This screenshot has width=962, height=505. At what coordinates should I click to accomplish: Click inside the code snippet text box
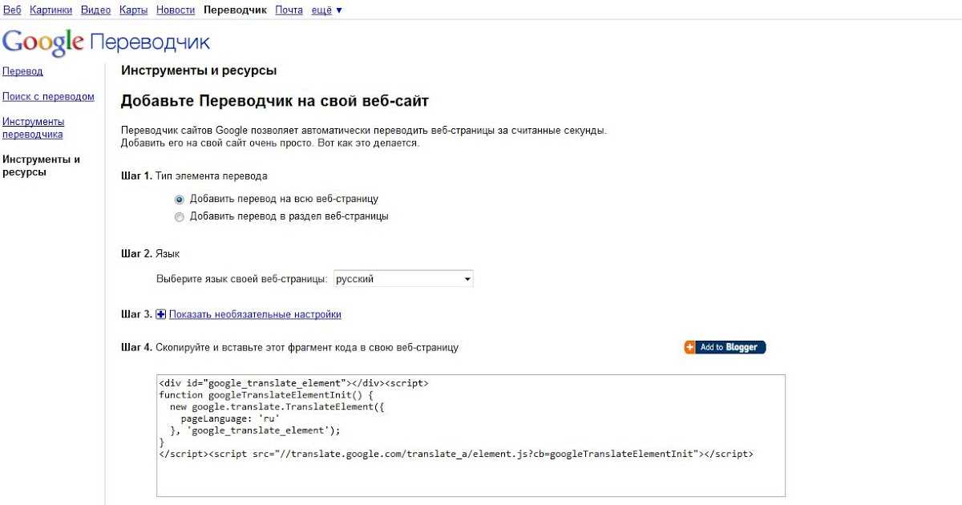tap(471, 435)
